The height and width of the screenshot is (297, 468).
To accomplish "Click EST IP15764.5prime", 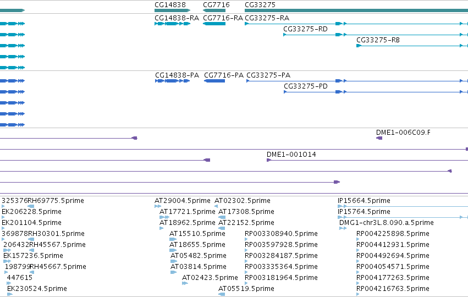I will (x=364, y=212).
